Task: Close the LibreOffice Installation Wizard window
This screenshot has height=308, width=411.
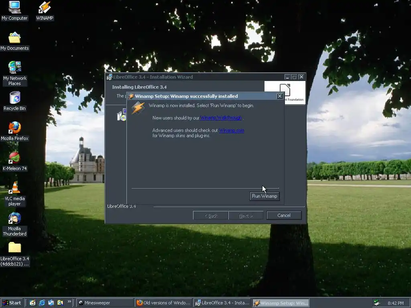Action: pos(301,77)
